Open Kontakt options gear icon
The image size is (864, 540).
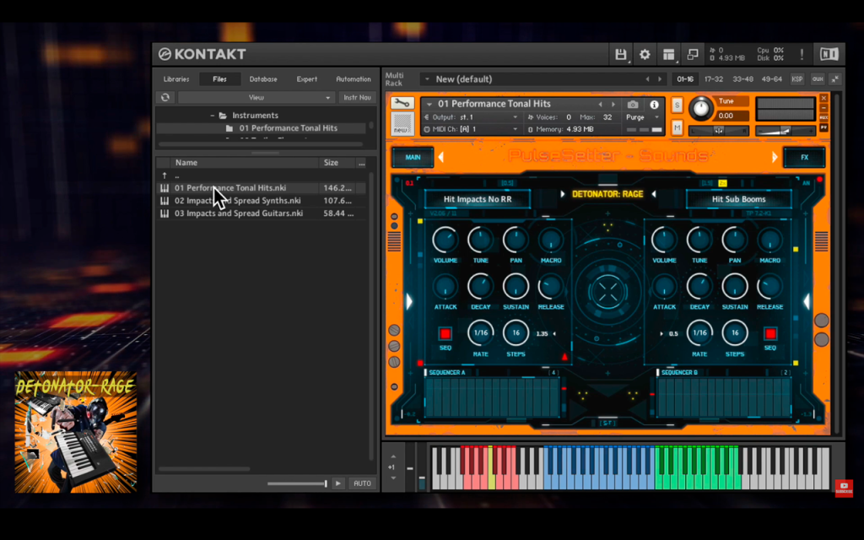(645, 54)
